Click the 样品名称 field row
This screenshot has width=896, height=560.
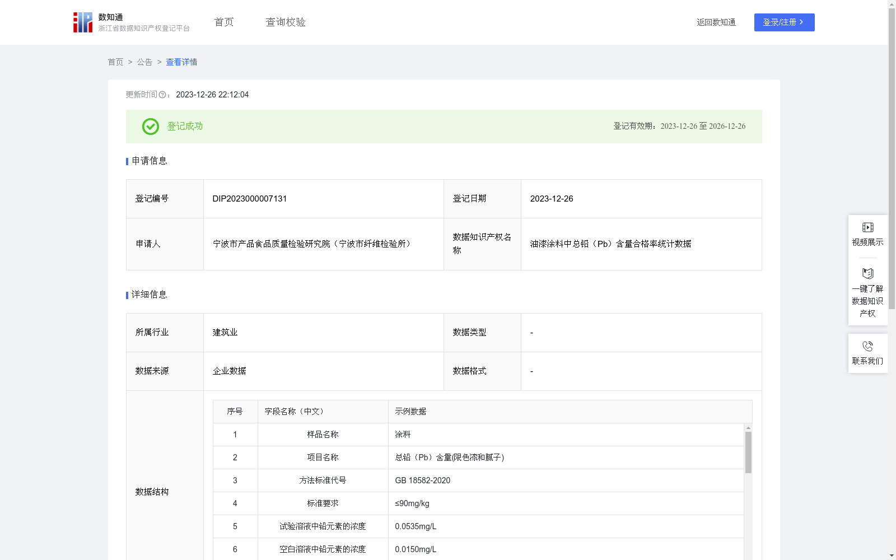pos(478,435)
